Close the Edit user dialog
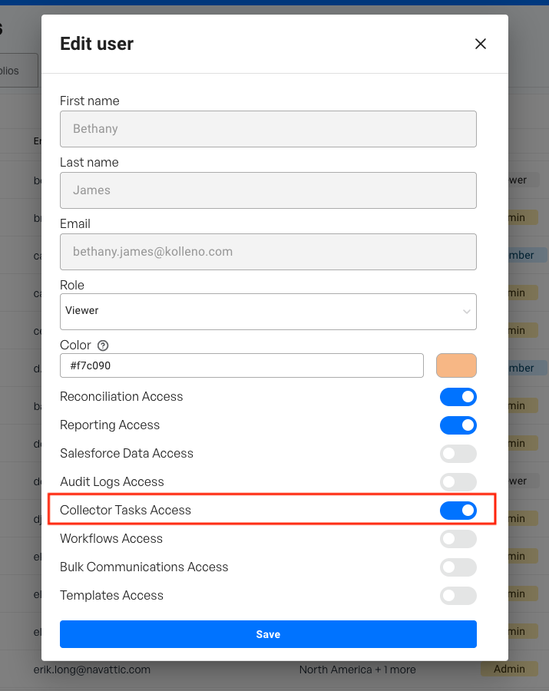 coord(481,44)
